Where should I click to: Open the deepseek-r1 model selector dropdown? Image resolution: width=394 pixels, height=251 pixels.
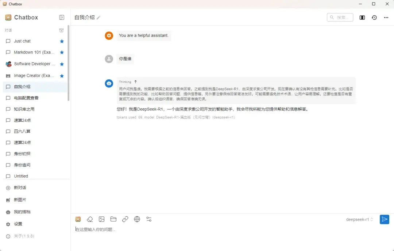coord(359,219)
